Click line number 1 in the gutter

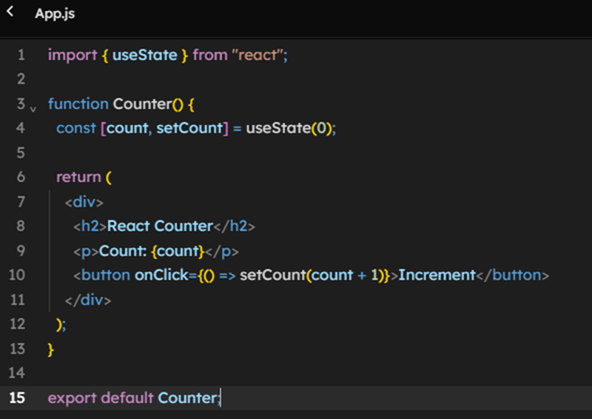click(20, 55)
